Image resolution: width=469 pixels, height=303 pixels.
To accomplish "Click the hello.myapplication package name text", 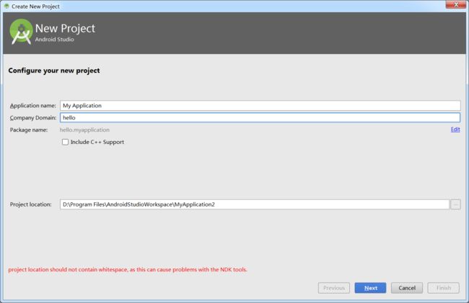I will [84, 130].
